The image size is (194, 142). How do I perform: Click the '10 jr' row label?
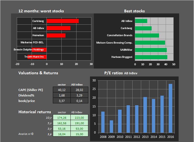point(49,118)
